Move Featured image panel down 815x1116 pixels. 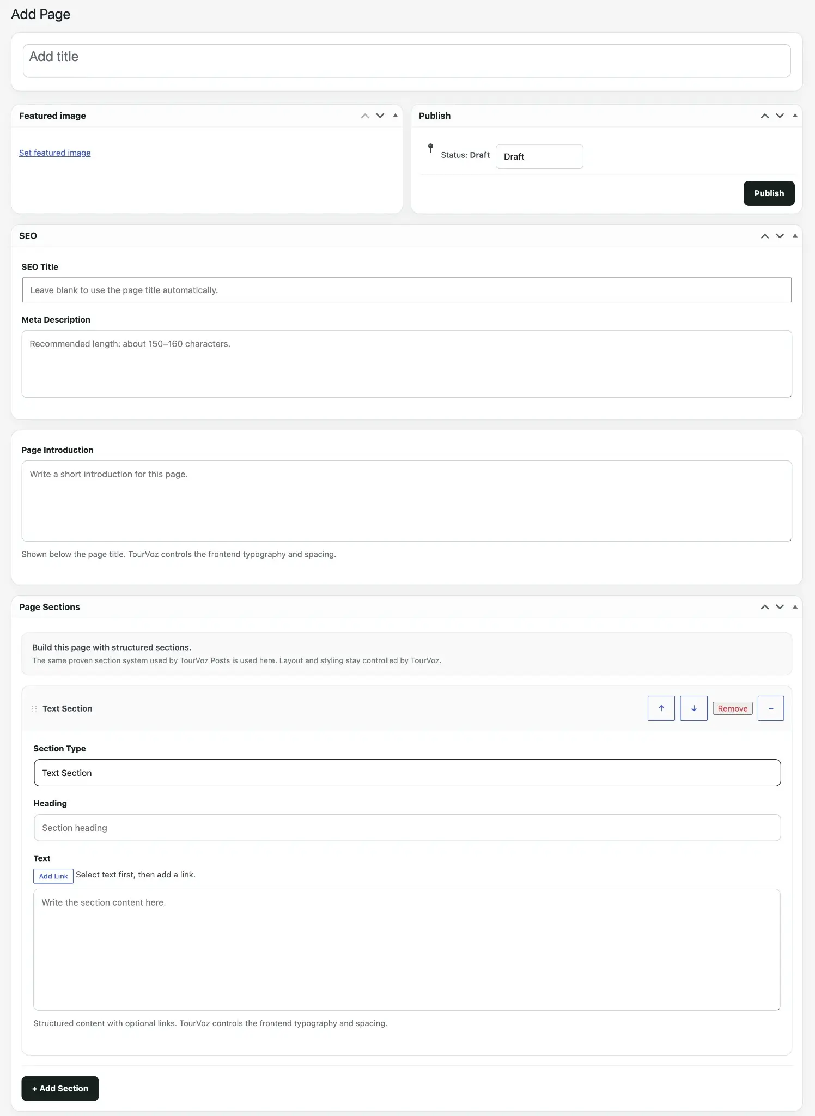point(380,116)
